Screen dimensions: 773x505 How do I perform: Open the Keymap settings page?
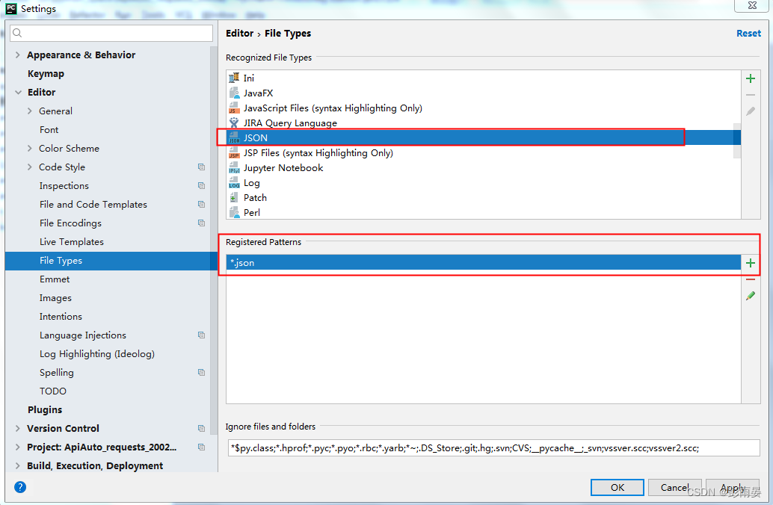[x=46, y=73]
